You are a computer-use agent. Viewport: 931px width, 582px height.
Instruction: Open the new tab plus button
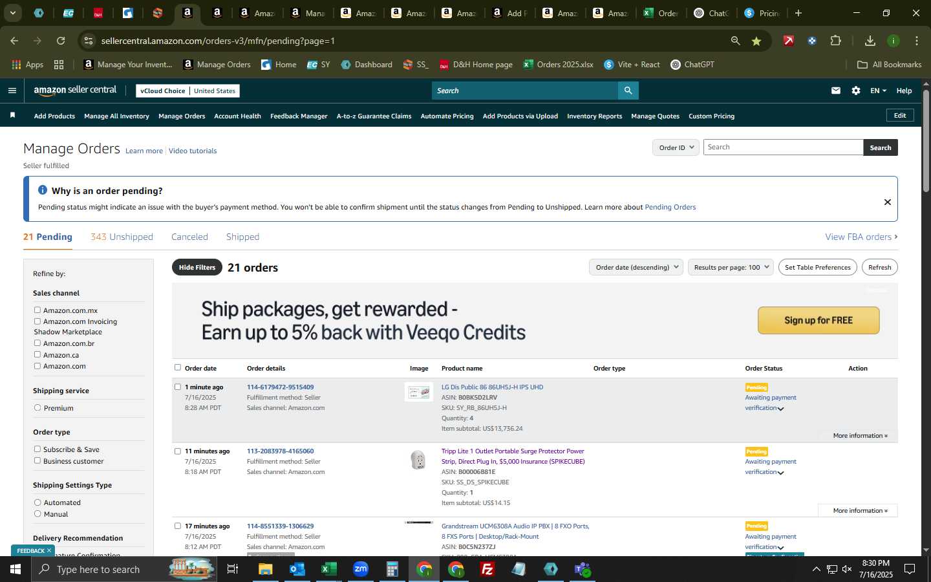pos(798,13)
